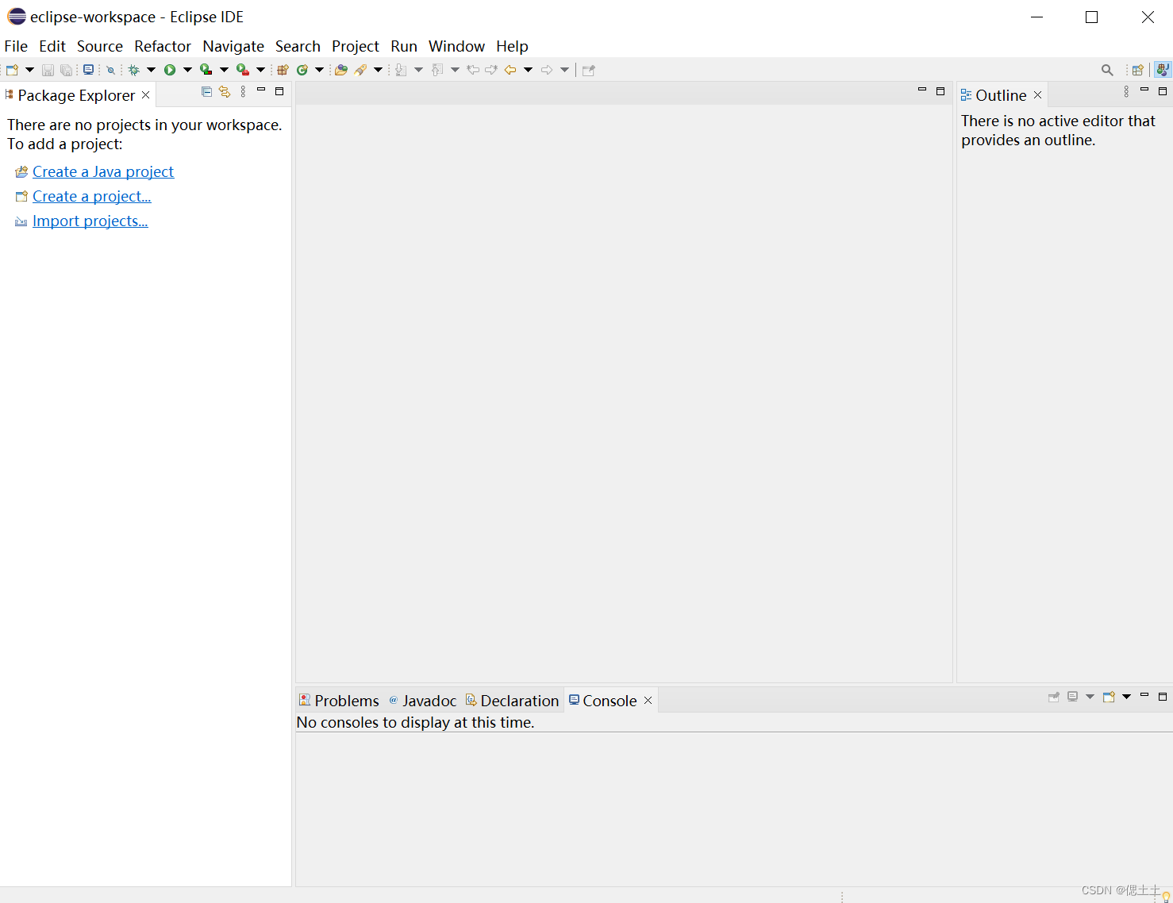
Task: Click the Coverage launch icon
Action: click(x=206, y=70)
